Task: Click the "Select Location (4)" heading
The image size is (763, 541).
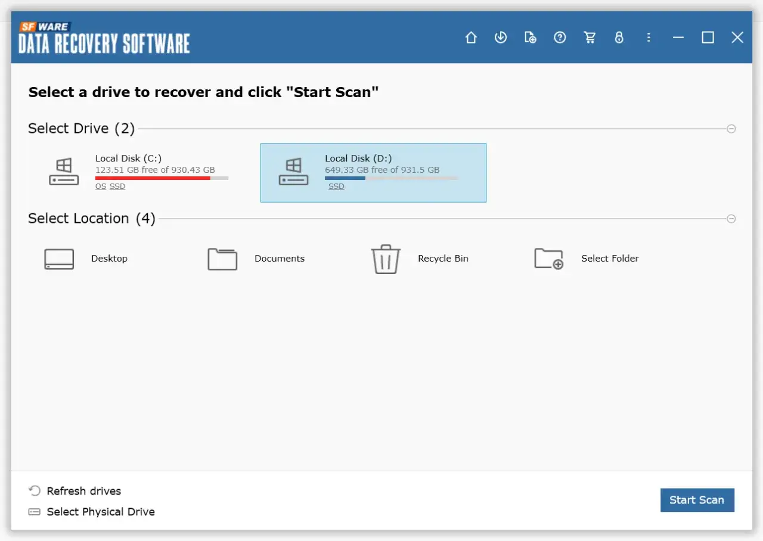Action: (92, 219)
